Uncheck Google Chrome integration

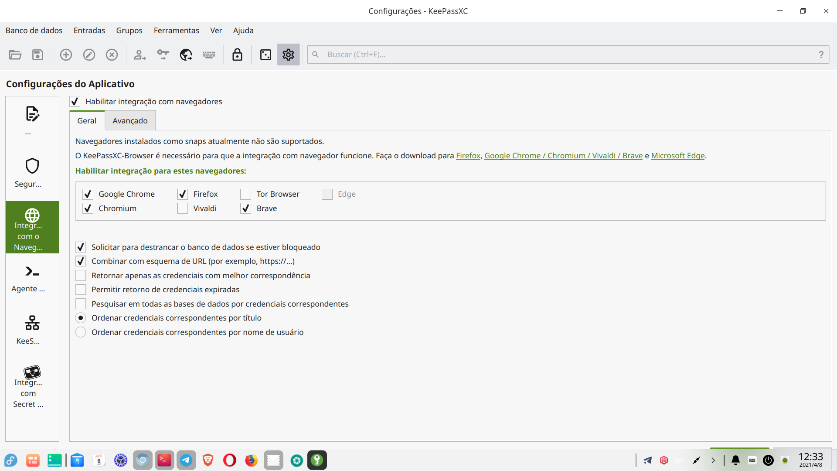point(88,194)
